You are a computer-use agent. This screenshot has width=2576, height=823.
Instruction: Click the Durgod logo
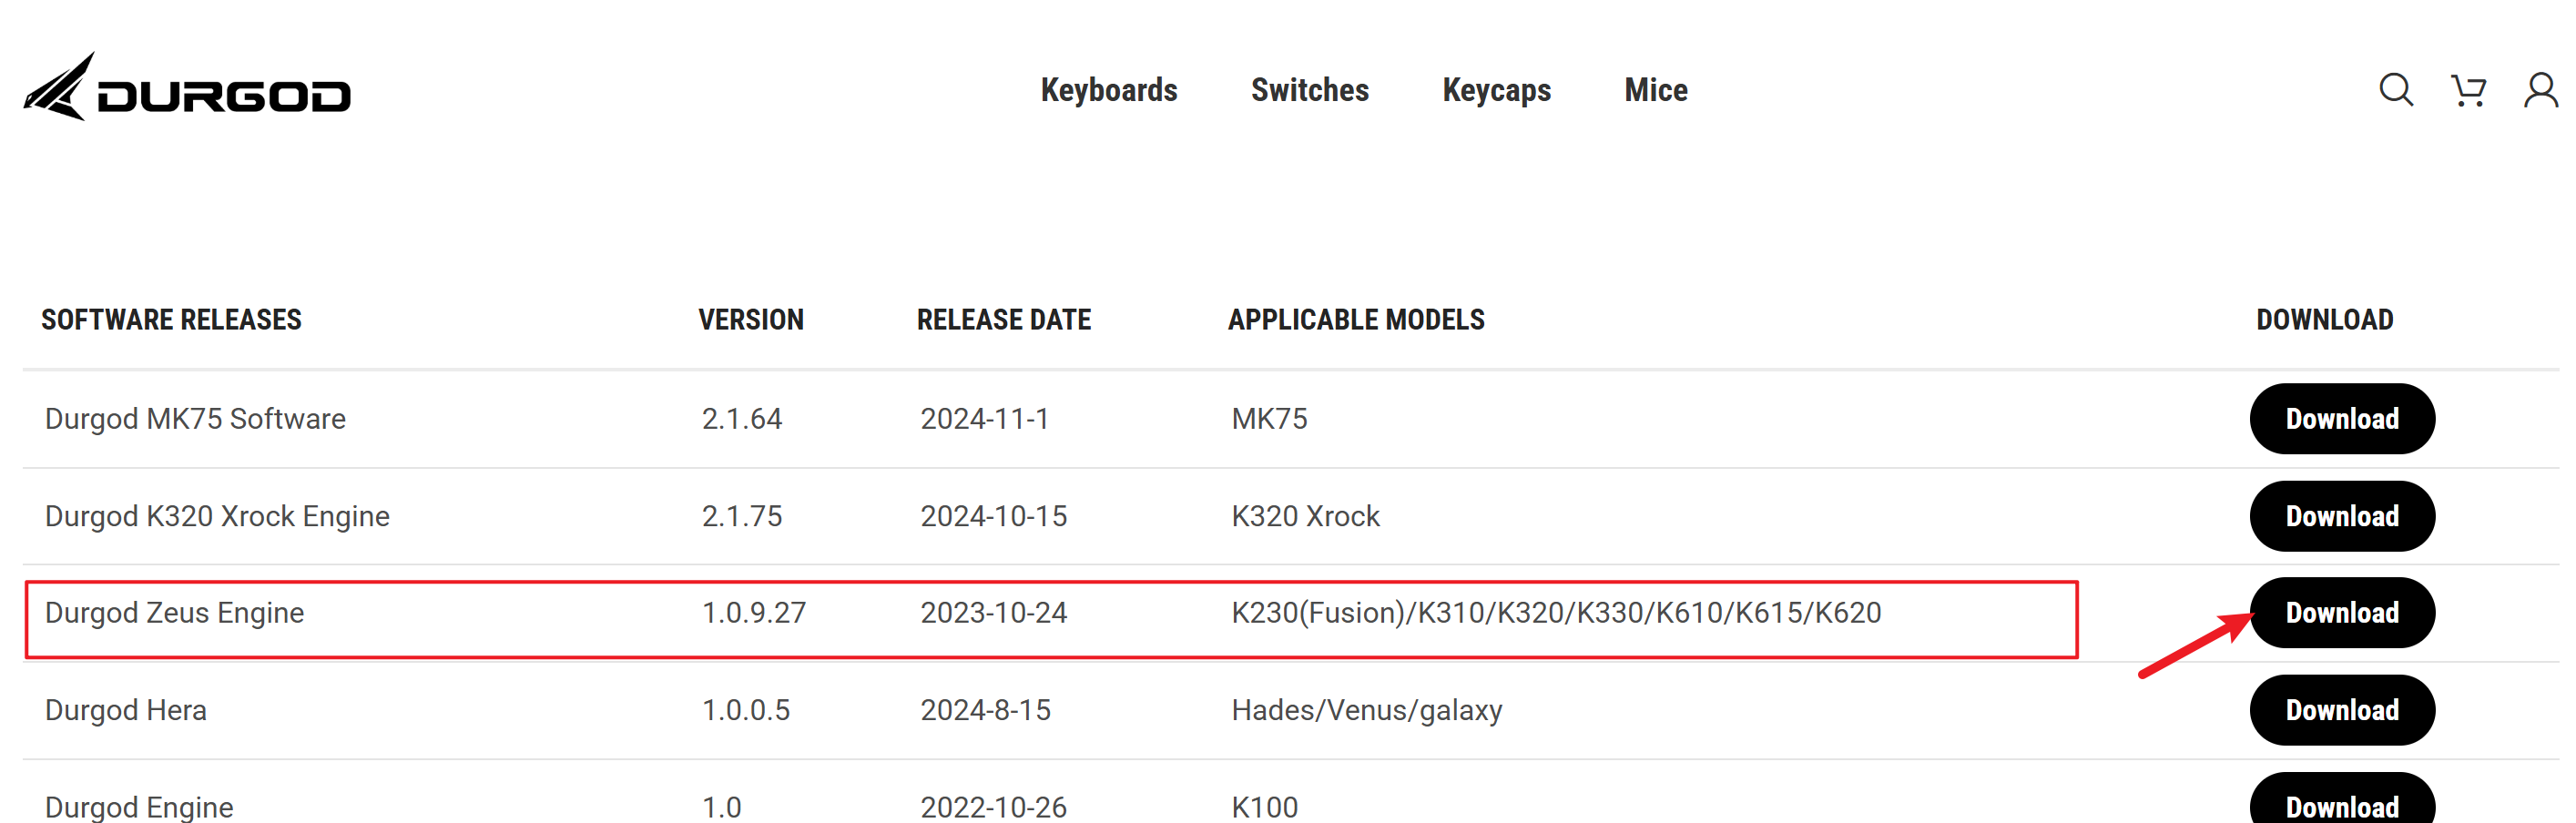187,88
